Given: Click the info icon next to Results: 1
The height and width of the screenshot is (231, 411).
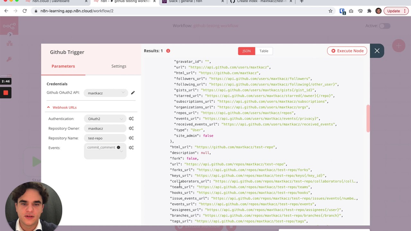Looking at the screenshot, I should click(168, 51).
